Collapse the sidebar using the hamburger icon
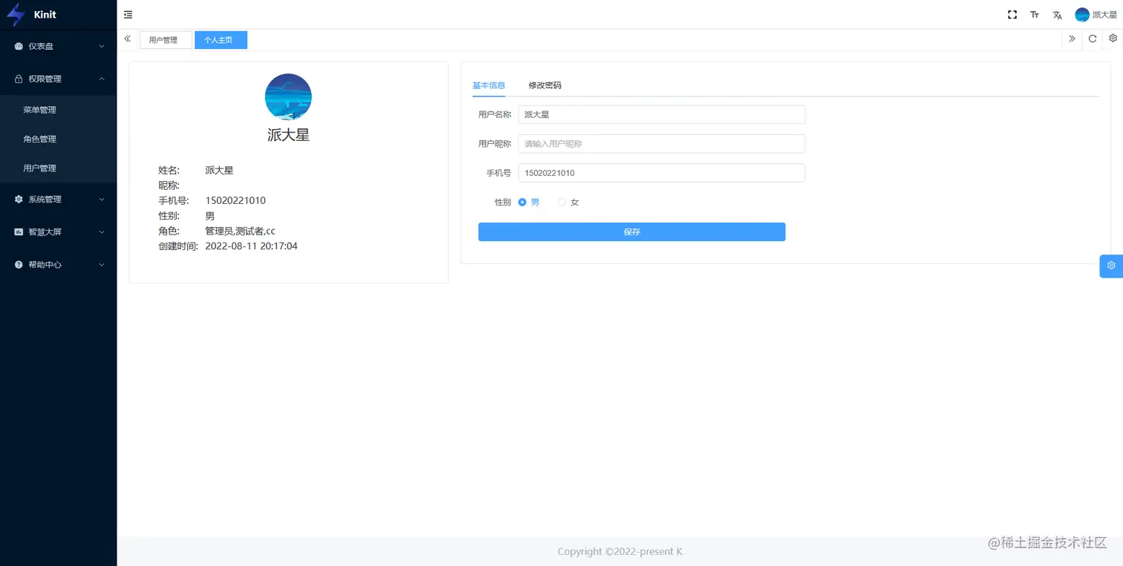Image resolution: width=1123 pixels, height=566 pixels. pyautogui.click(x=128, y=14)
